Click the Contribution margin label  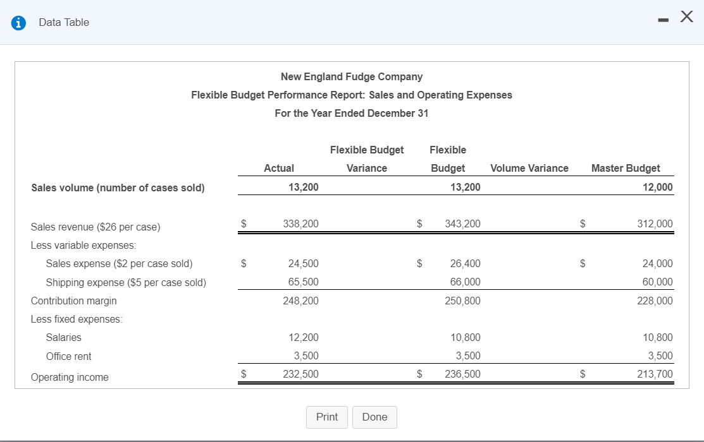[73, 301]
